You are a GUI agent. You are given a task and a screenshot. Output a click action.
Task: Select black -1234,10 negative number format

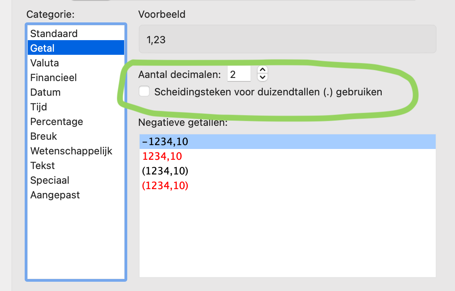[288, 141]
